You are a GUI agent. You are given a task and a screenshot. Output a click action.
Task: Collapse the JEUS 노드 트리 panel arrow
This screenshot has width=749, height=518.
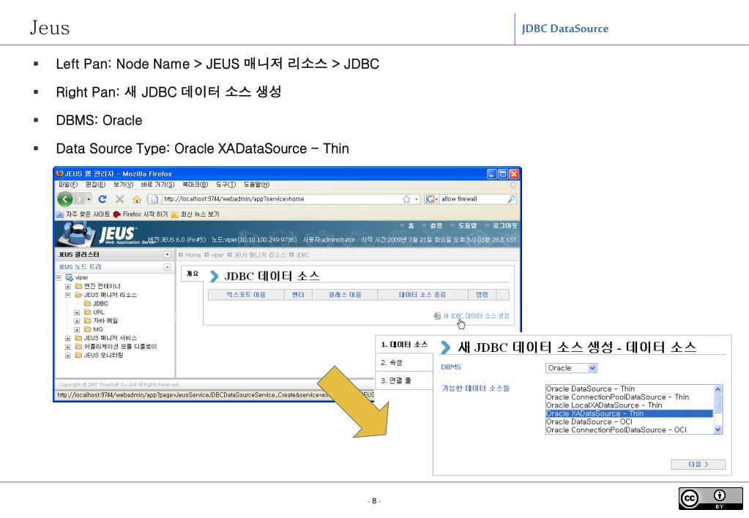click(x=167, y=267)
